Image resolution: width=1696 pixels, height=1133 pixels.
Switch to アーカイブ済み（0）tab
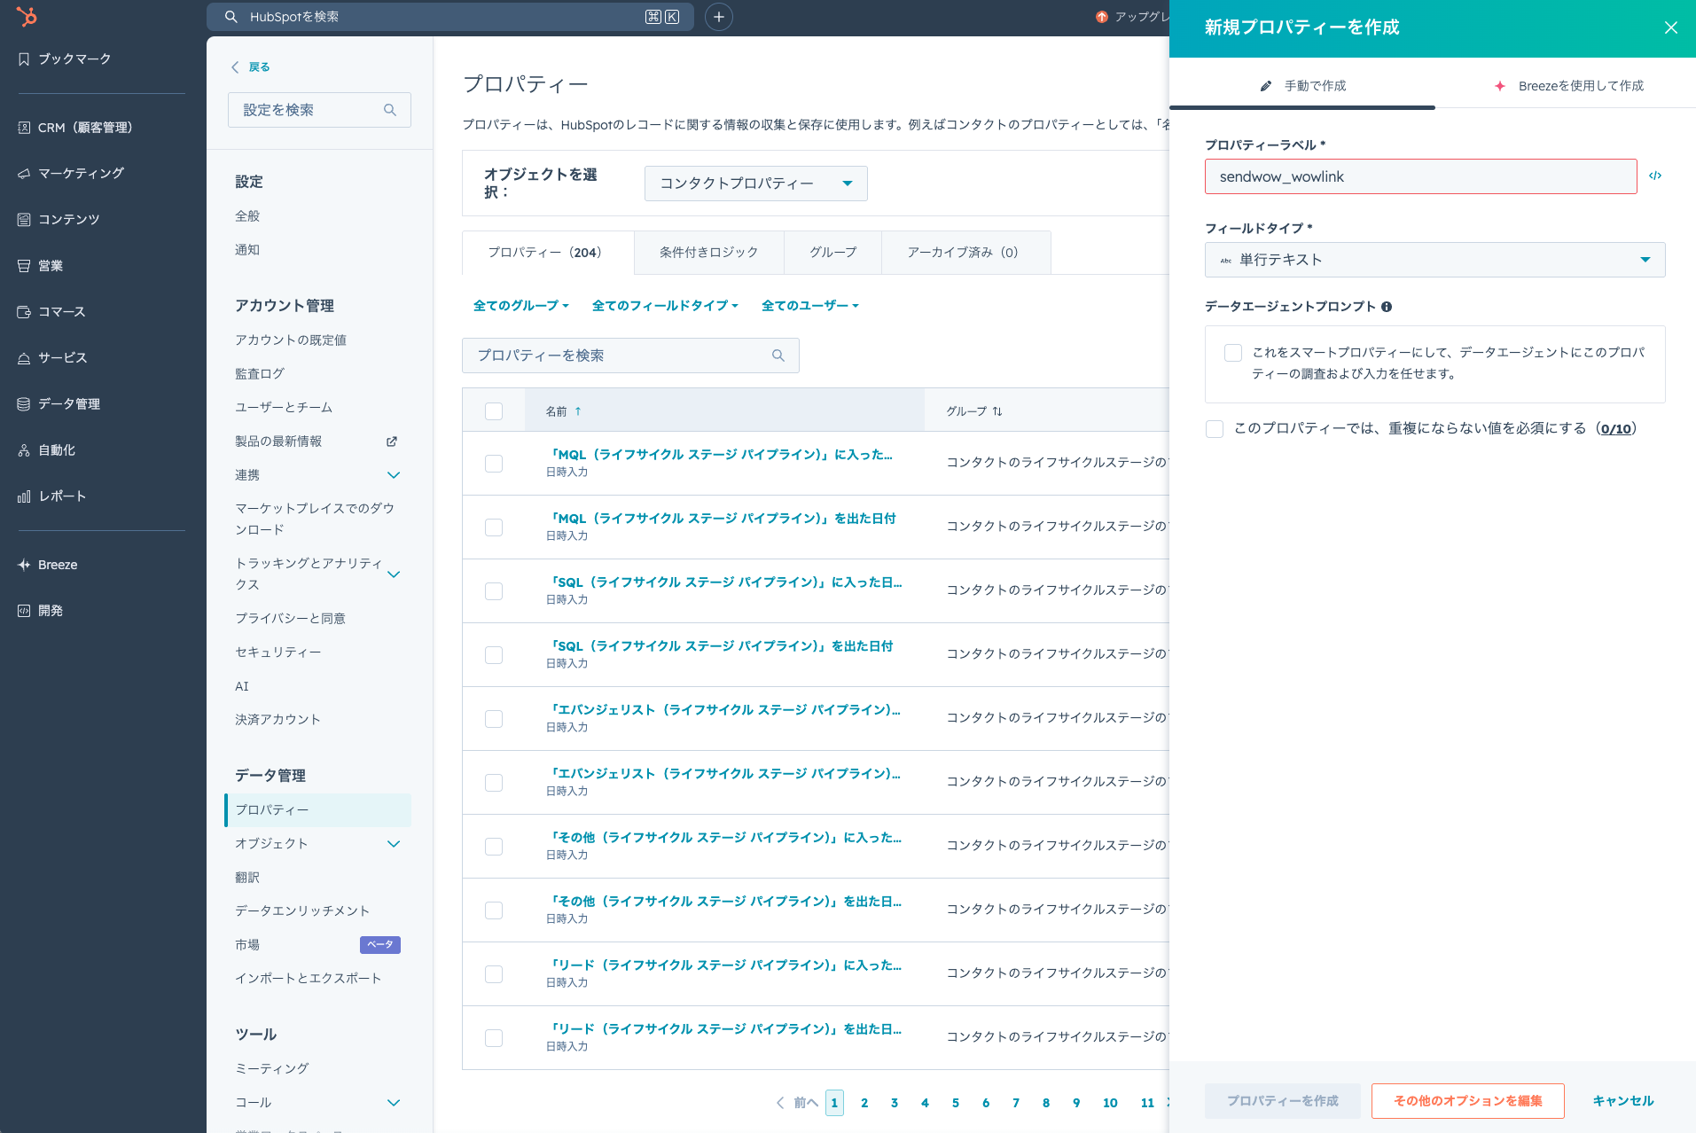(966, 253)
